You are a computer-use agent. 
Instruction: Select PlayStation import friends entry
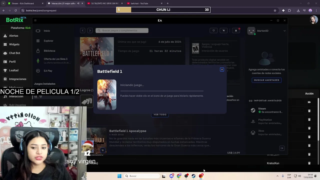[266, 121]
